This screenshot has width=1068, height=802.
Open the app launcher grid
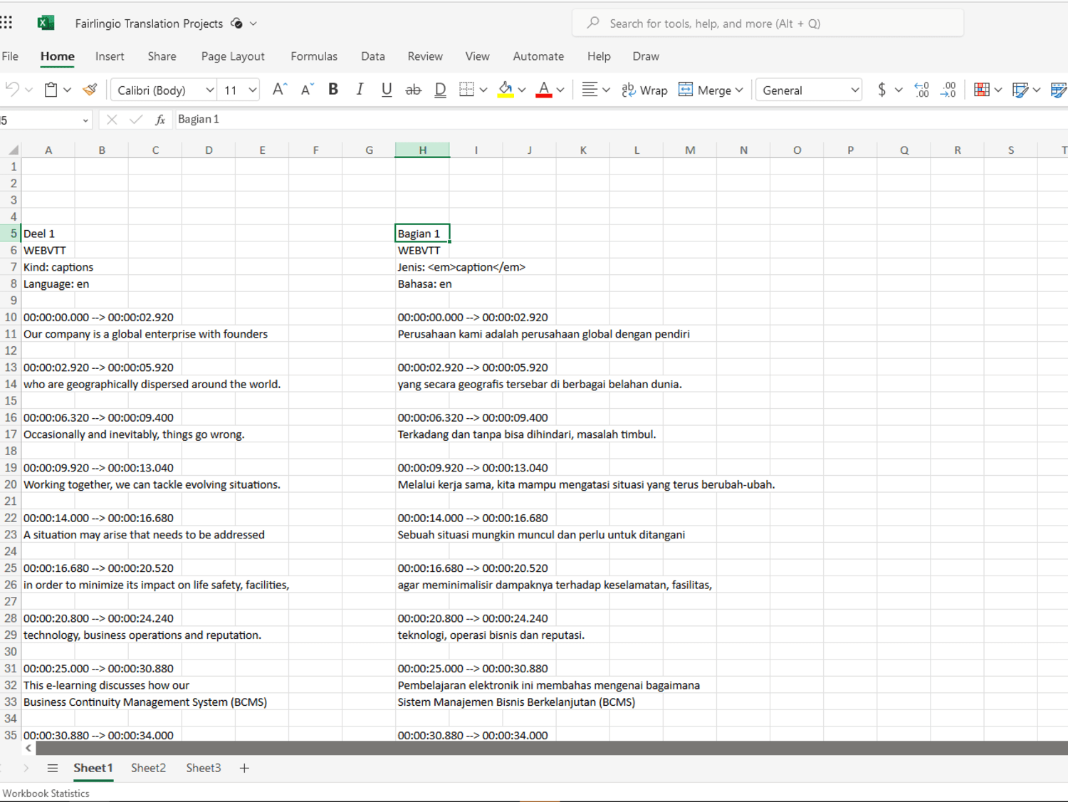(x=7, y=23)
